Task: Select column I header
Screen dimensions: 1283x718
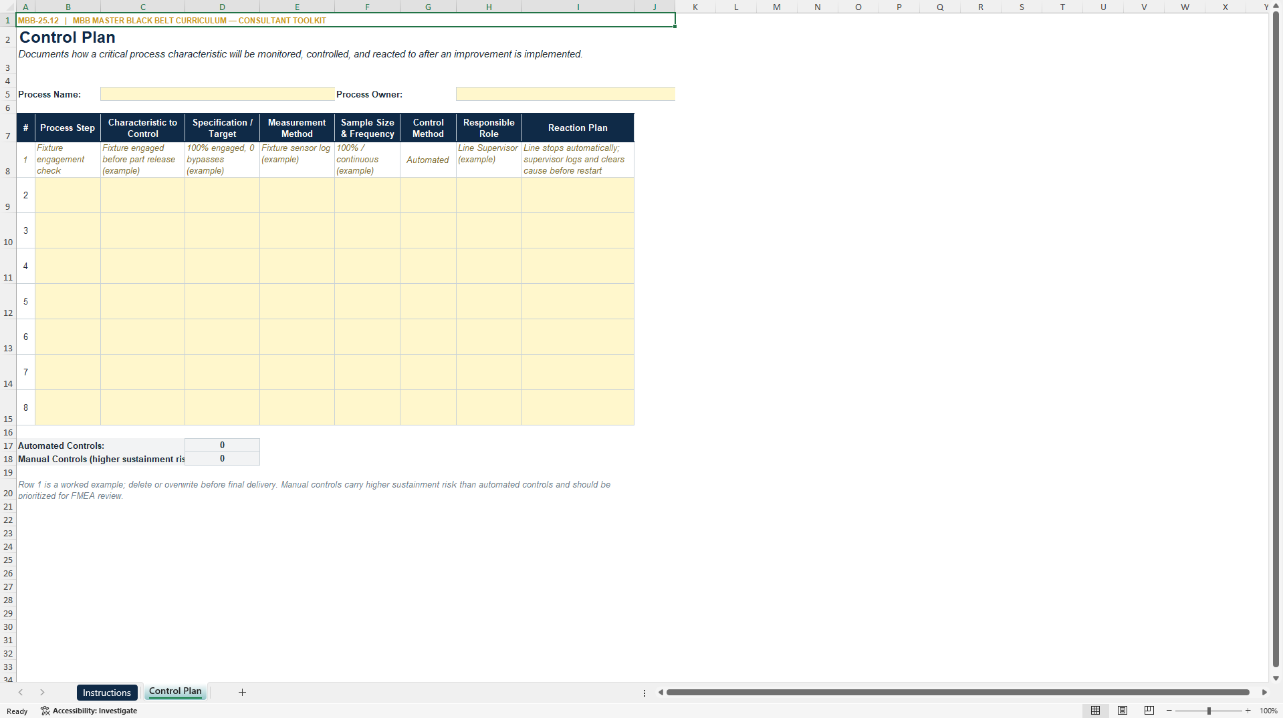Action: pyautogui.click(x=578, y=7)
